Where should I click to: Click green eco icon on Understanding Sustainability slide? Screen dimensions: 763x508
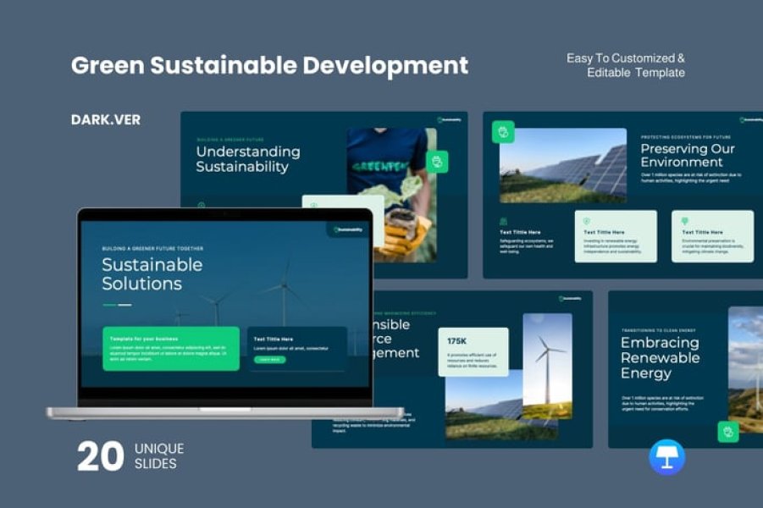[x=437, y=161]
